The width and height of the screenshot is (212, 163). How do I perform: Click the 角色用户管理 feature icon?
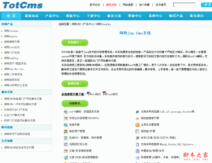66,131
